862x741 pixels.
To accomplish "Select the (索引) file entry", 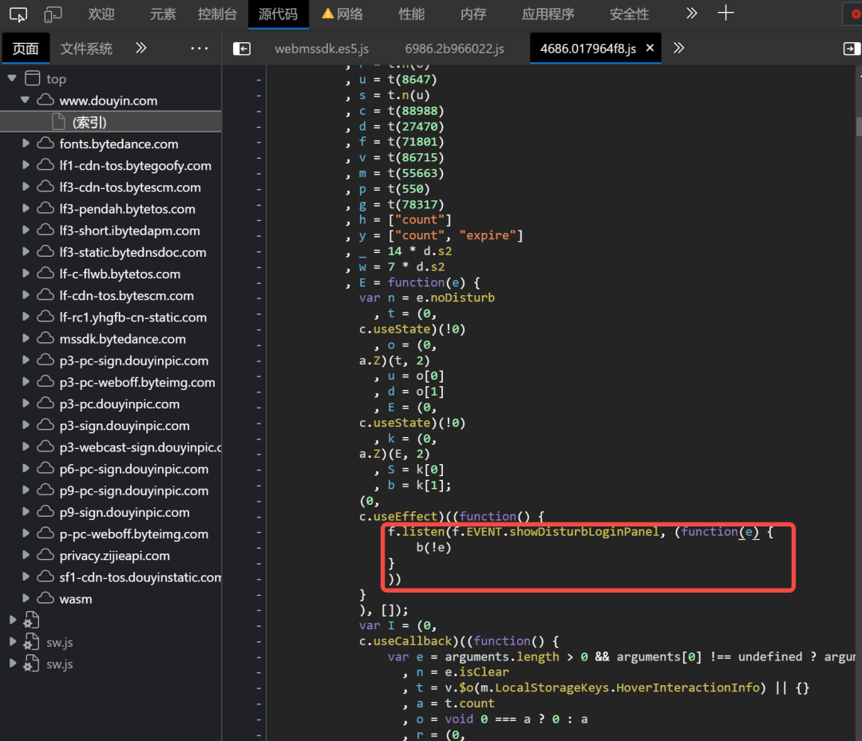I will click(110, 122).
